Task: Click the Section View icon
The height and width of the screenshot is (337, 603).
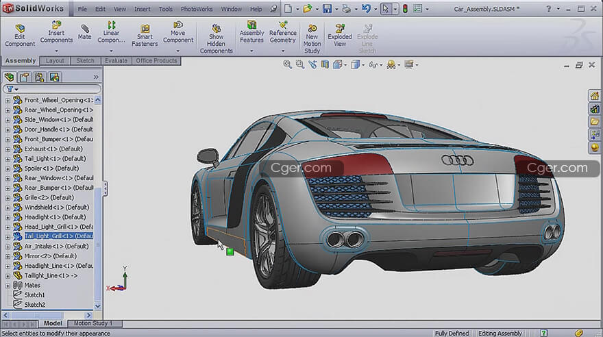Action: pyautogui.click(x=325, y=64)
